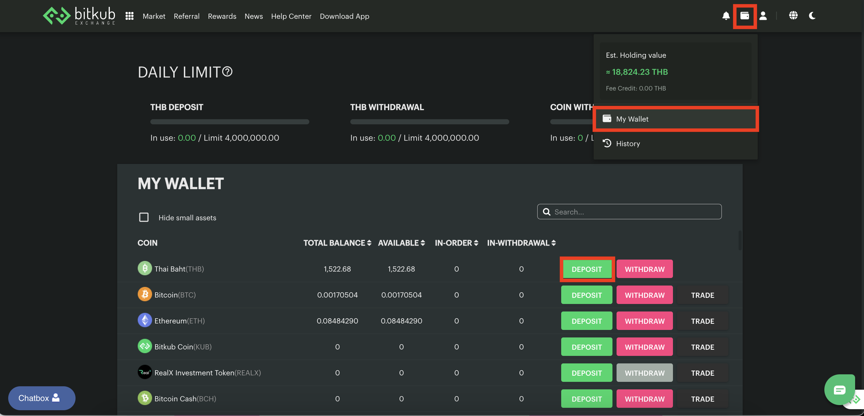864x416 pixels.
Task: Click Trade button for Ethereum
Action: [x=702, y=321]
